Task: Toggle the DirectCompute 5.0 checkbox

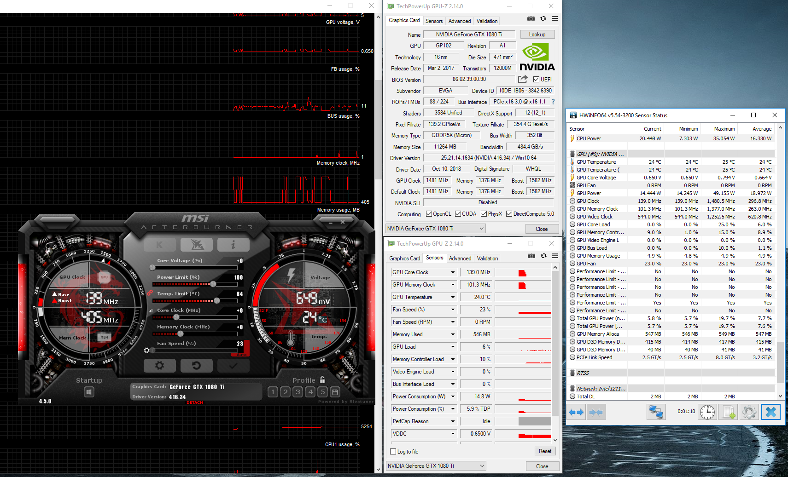Action: click(509, 214)
